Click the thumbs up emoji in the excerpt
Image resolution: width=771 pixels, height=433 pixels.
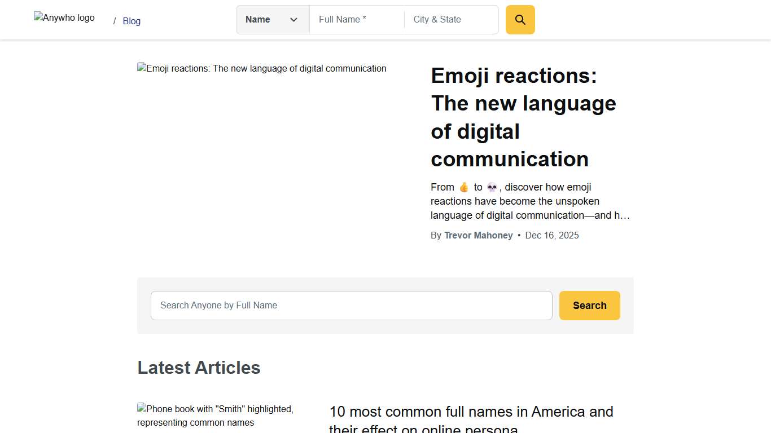tap(464, 187)
